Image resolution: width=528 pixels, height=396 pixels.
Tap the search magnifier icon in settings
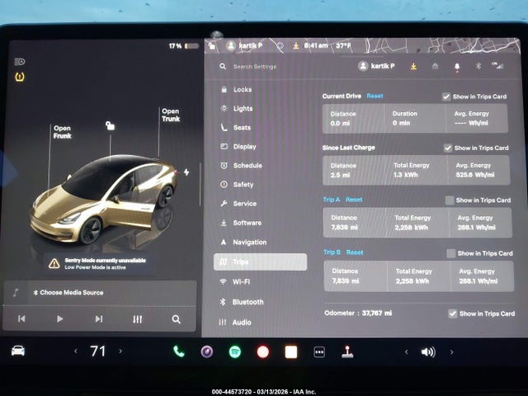223,66
